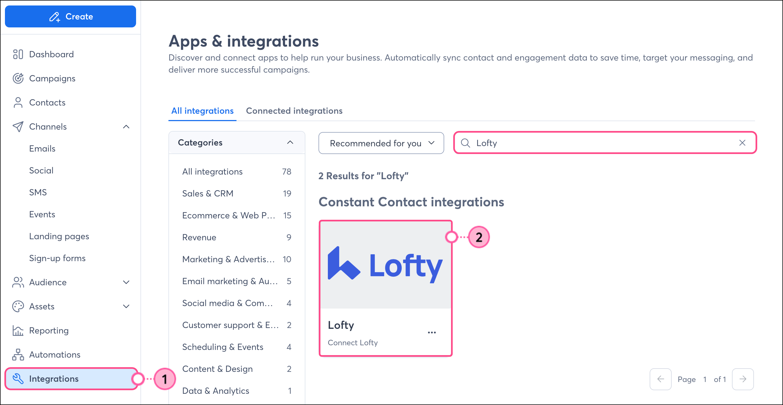The image size is (783, 405).
Task: Open Campaigns via its target icon
Action: pyautogui.click(x=18, y=78)
